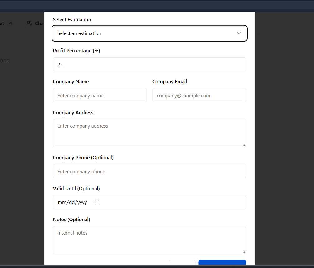Click the Company Email input field
Viewport: 314px width, 268px height.
(x=199, y=95)
